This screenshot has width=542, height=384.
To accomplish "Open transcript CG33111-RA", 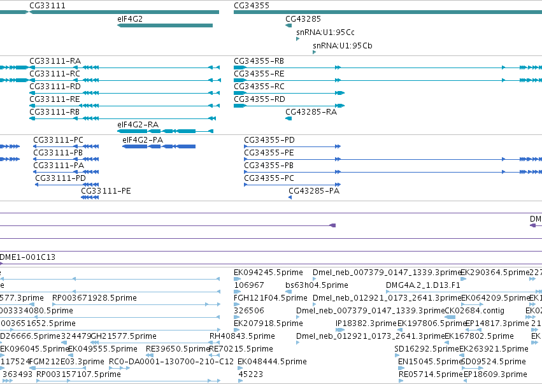I will tap(124, 68).
